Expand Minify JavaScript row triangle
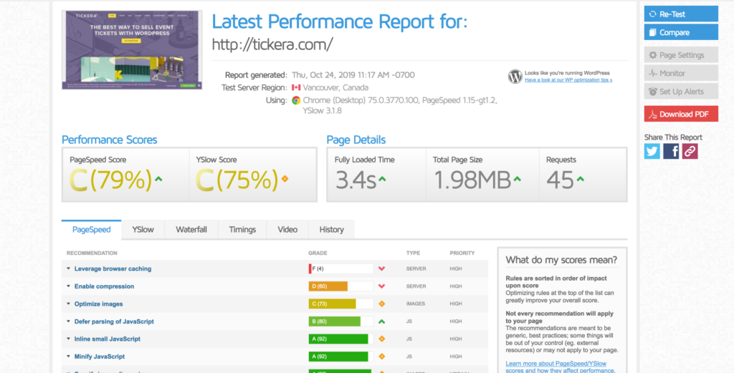The height and width of the screenshot is (373, 734). point(68,357)
